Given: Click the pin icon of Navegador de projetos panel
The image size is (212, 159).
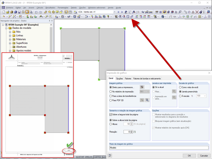Looking at the screenshot, I should click(x=49, y=21).
